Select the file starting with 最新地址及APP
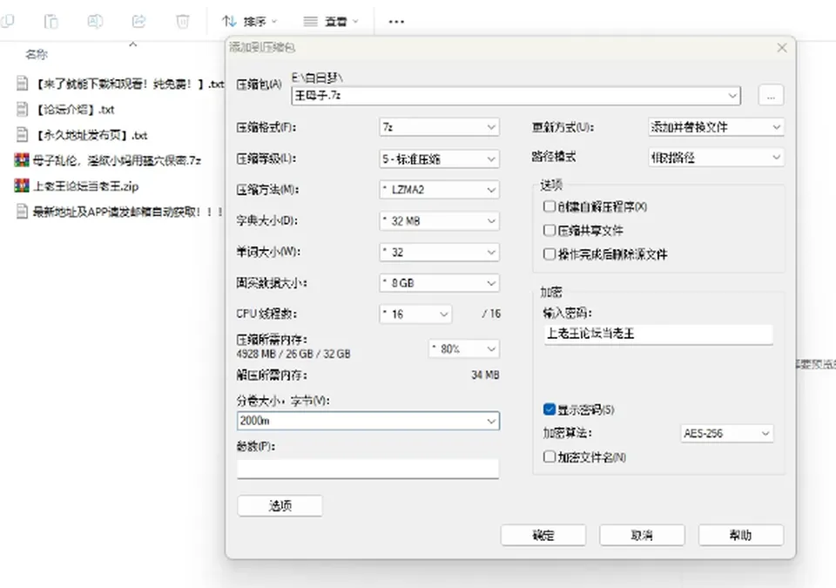The width and height of the screenshot is (836, 588). click(x=128, y=212)
